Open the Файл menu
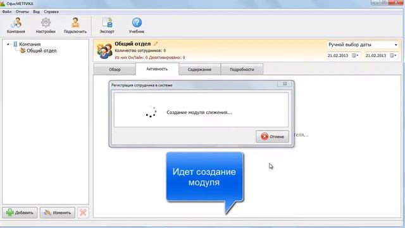Image resolution: width=405 pixels, height=228 pixels. tap(7, 11)
